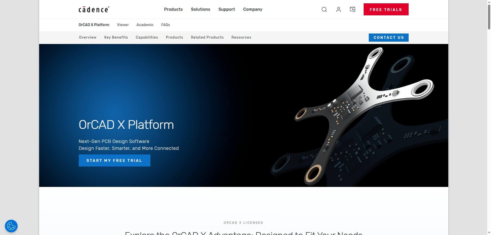Click the OrCAD X Platform heading
The height and width of the screenshot is (235, 491).
click(126, 125)
